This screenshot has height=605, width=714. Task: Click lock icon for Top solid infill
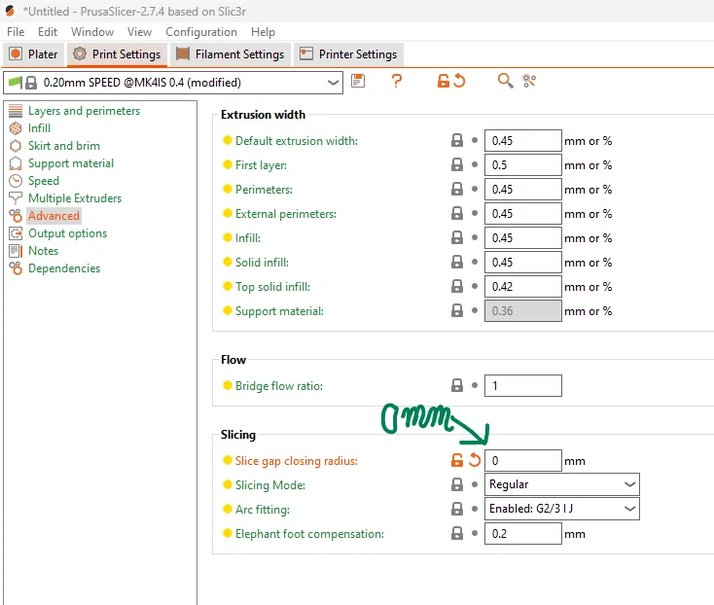click(x=457, y=287)
